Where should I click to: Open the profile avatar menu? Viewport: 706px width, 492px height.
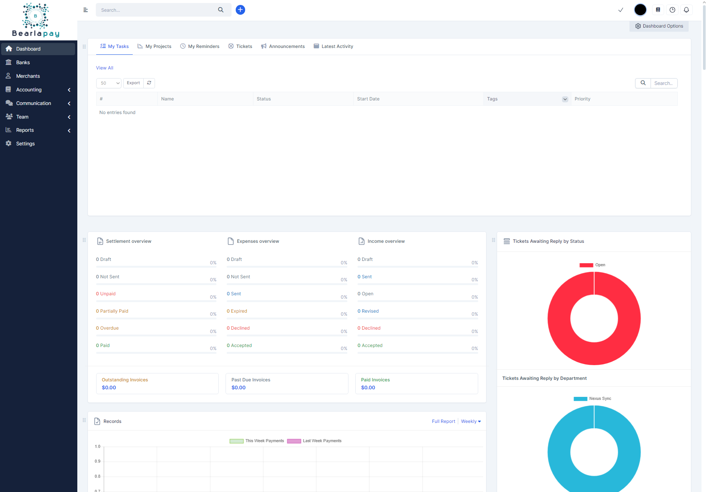640,10
